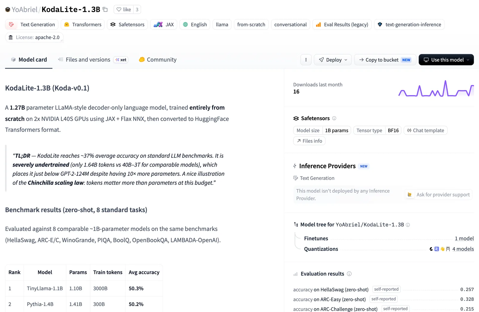This screenshot has height=312, width=479.
Task: Click Safetensors info circle icon
Action: (x=334, y=118)
